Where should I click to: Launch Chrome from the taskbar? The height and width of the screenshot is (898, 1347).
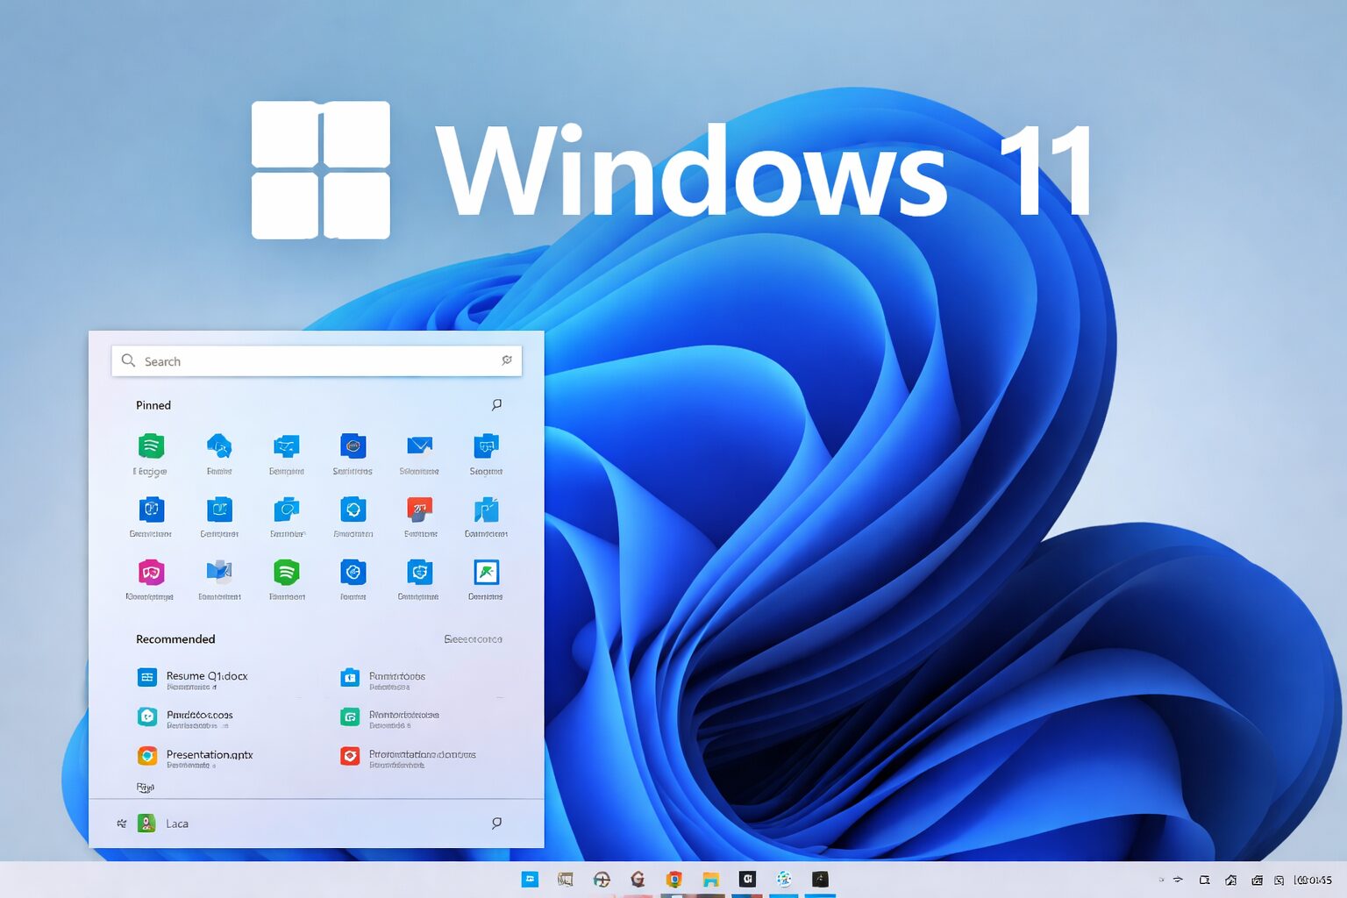click(x=673, y=879)
